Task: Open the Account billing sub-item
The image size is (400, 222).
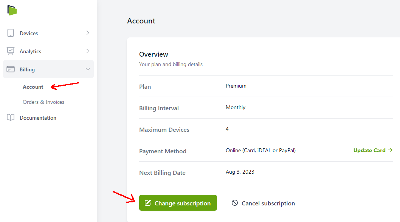Action: coord(33,87)
